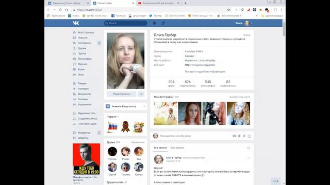
Task: Open the pinned post options menu
Action: tap(248, 158)
